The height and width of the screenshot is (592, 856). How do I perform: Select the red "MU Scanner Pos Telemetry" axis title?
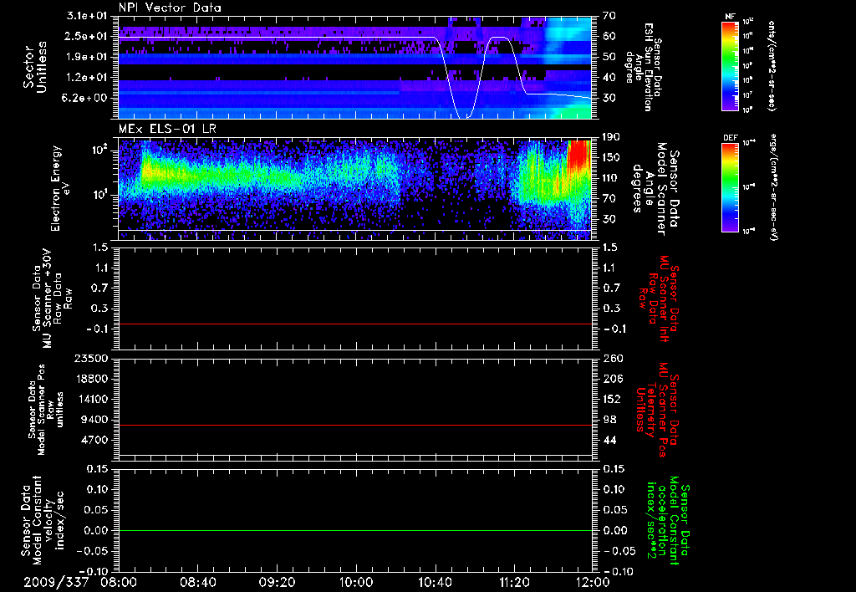click(657, 410)
